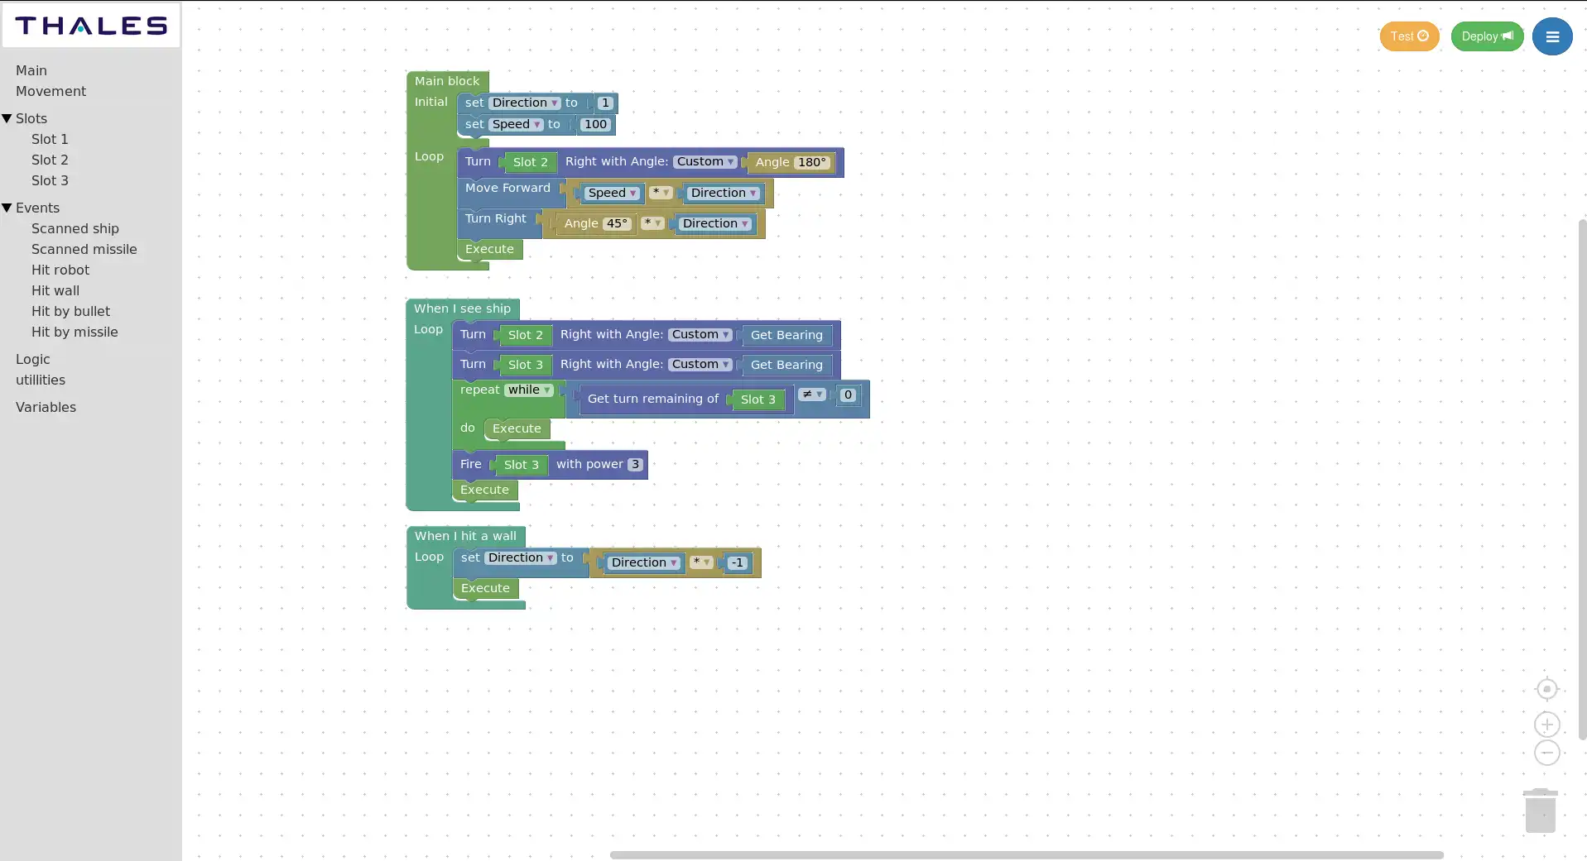Select Slot 3 in the sidebar
The width and height of the screenshot is (1587, 861).
pos(50,180)
